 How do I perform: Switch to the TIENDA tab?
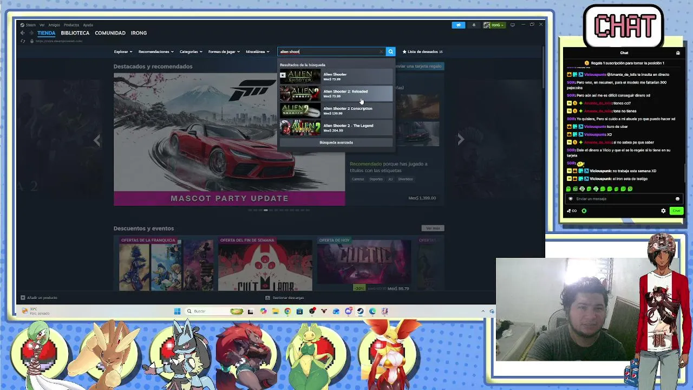tap(46, 33)
